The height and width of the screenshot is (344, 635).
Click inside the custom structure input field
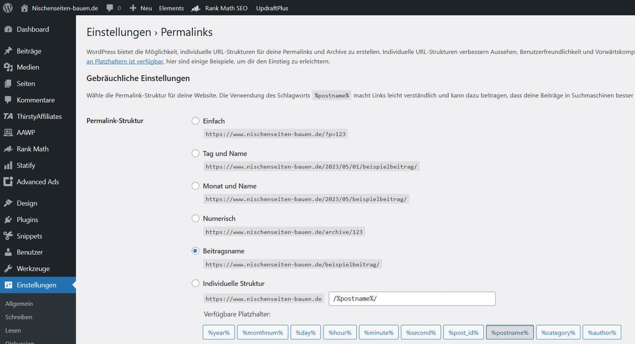(x=412, y=298)
